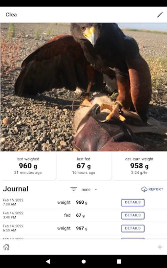Image resolution: width=167 pixels, height=268 pixels.
Task: Click the REPORT button
Action: point(152,189)
